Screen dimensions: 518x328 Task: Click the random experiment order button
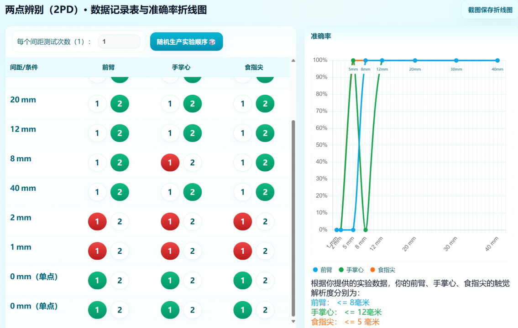pos(186,41)
